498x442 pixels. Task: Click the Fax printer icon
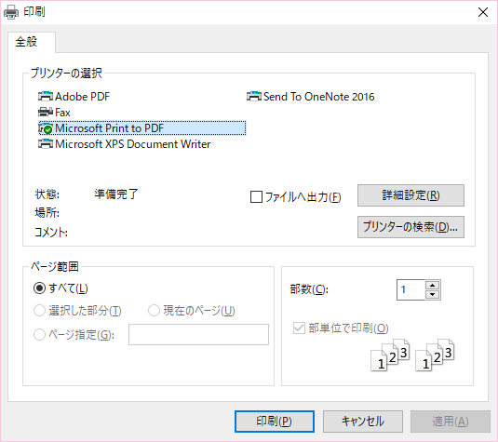(x=46, y=112)
